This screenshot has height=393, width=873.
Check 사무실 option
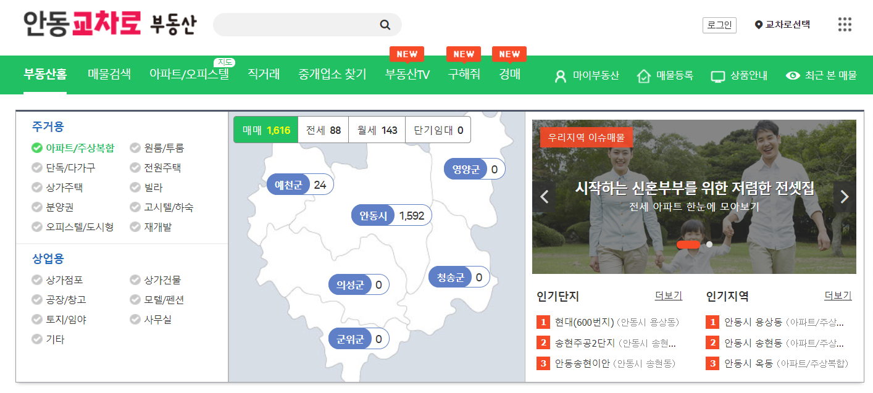click(151, 320)
